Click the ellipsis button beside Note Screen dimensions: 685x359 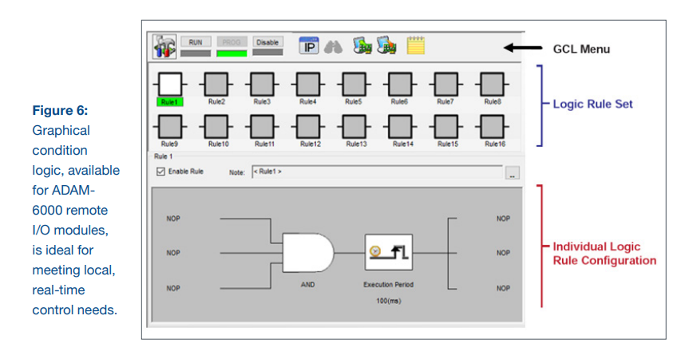512,173
